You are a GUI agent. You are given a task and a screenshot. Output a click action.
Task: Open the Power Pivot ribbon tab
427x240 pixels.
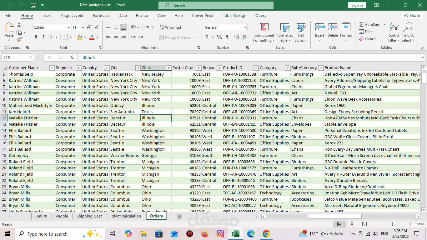pyautogui.click(x=203, y=15)
